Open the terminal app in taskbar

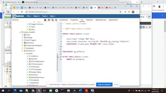click(63, 91)
